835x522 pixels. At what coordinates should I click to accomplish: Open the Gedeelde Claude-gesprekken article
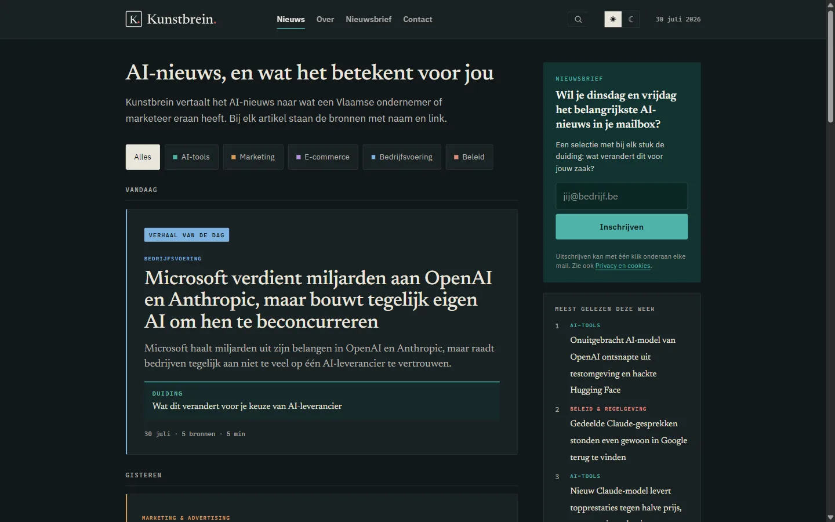pos(629,440)
